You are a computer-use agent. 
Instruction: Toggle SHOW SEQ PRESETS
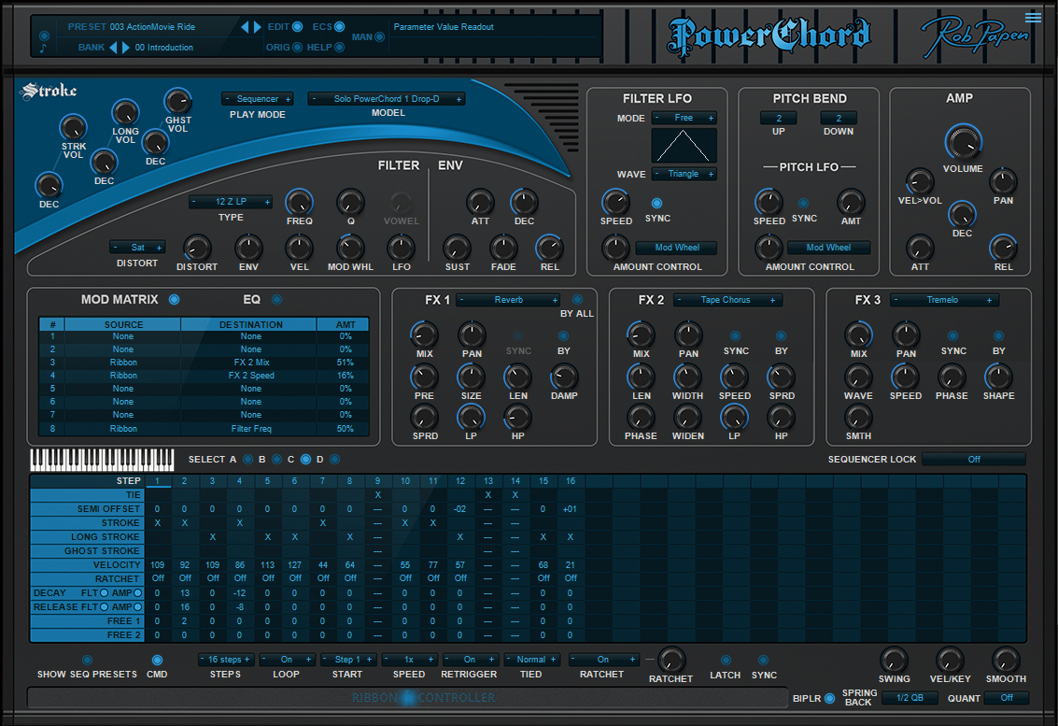click(x=87, y=660)
